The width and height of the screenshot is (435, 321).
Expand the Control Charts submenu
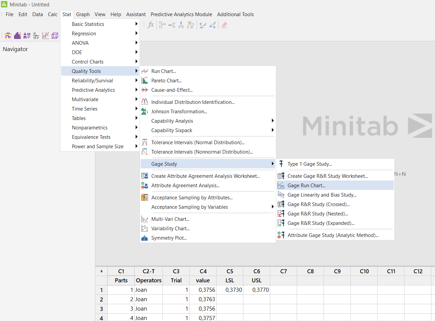[x=88, y=62]
